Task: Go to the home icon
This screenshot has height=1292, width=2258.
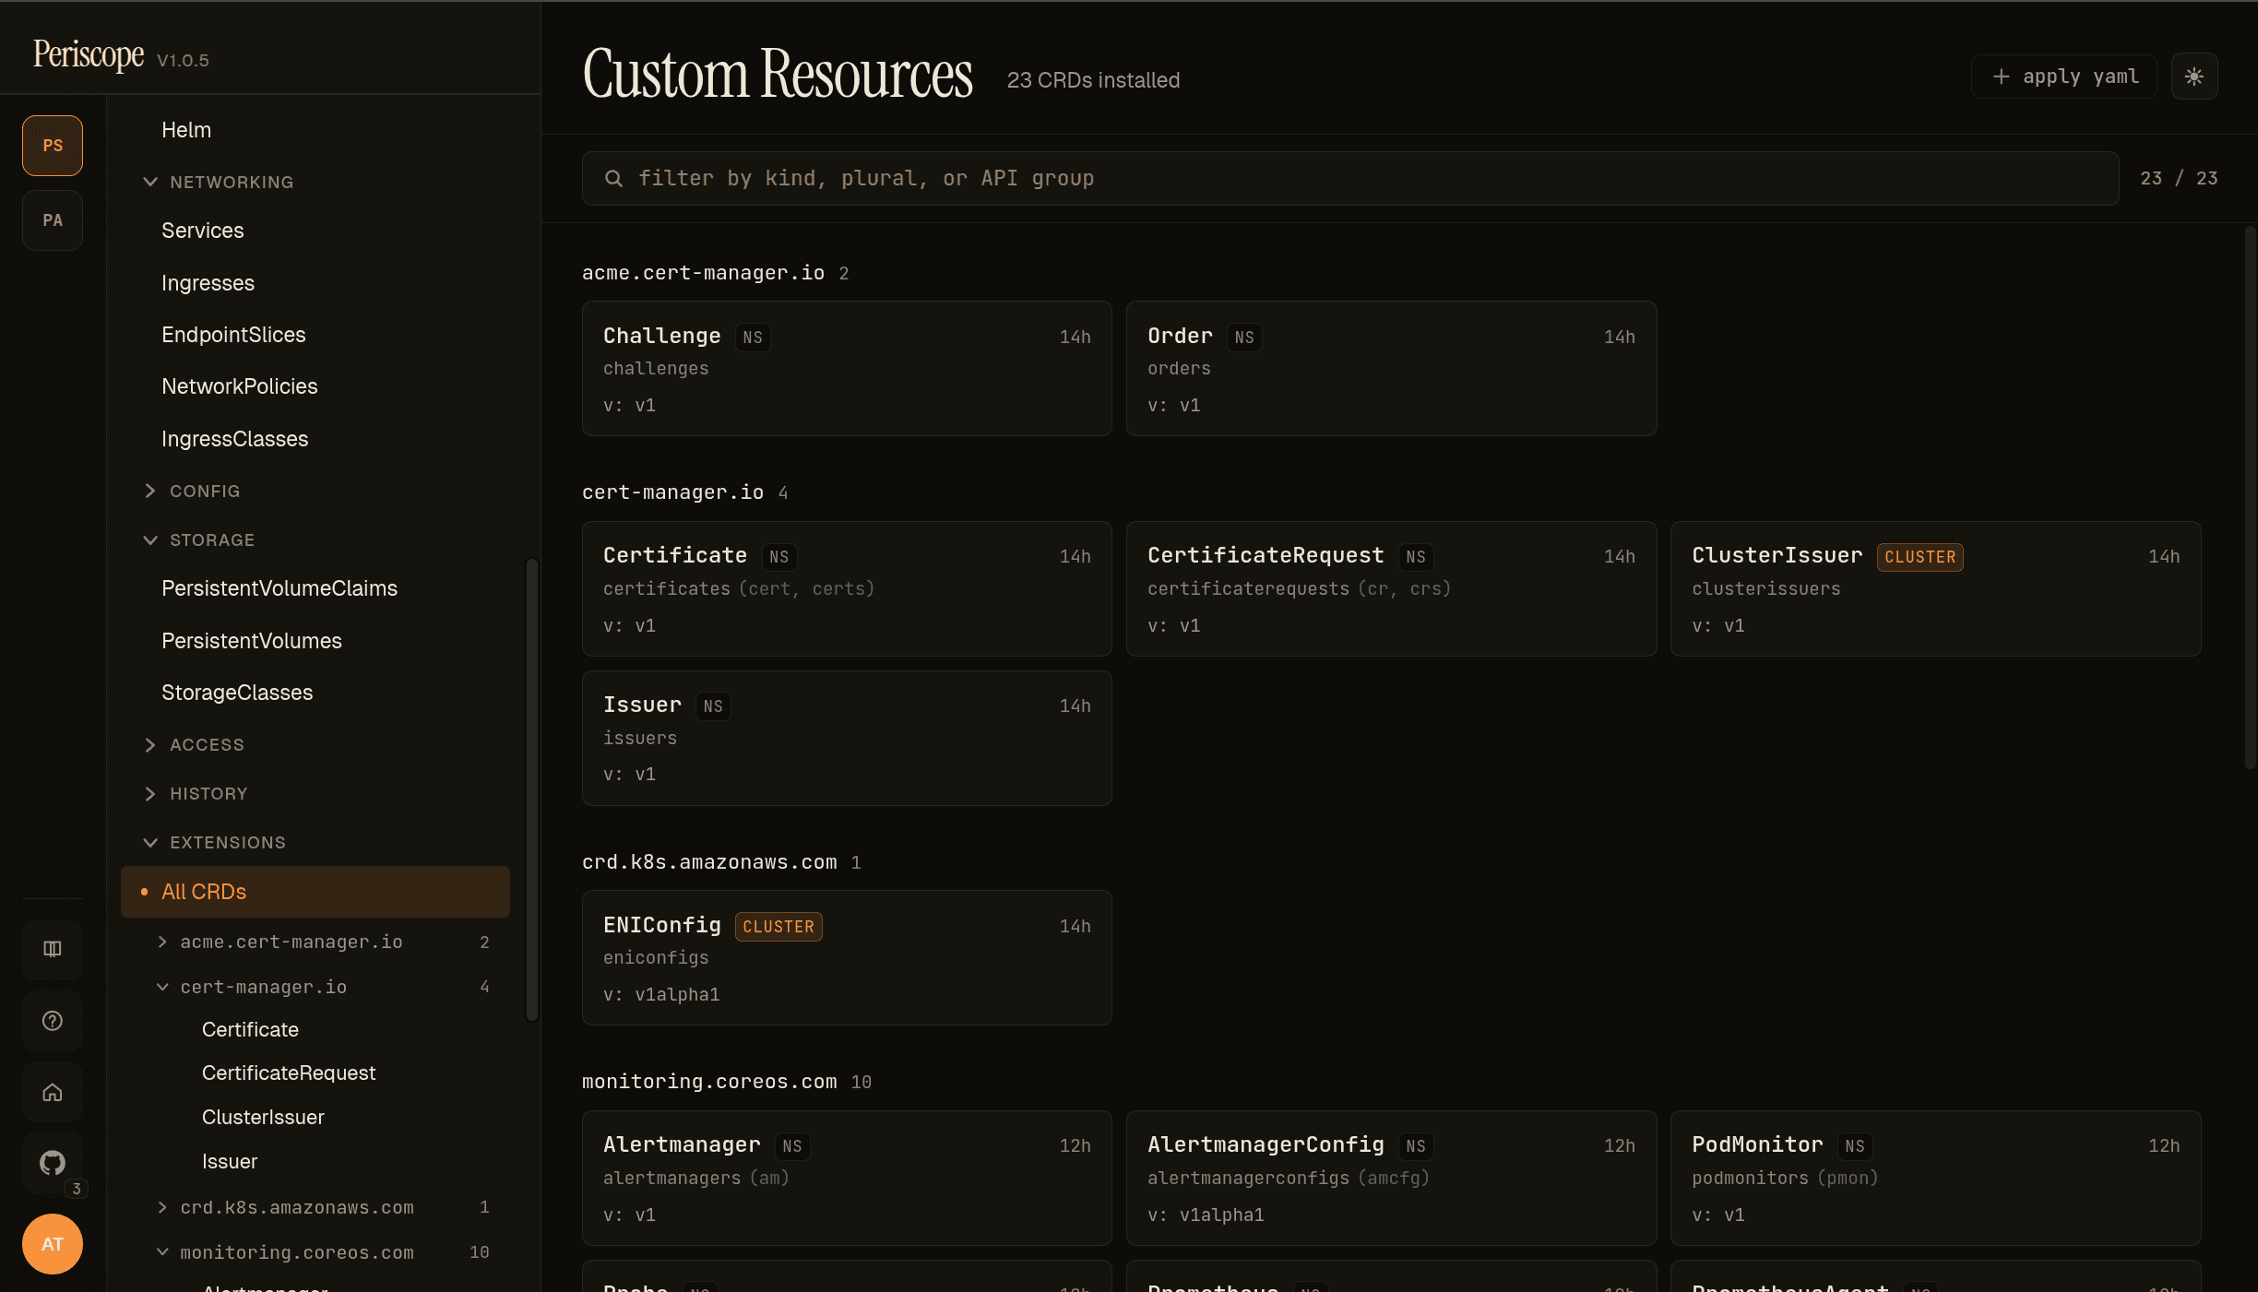Action: click(x=53, y=1092)
